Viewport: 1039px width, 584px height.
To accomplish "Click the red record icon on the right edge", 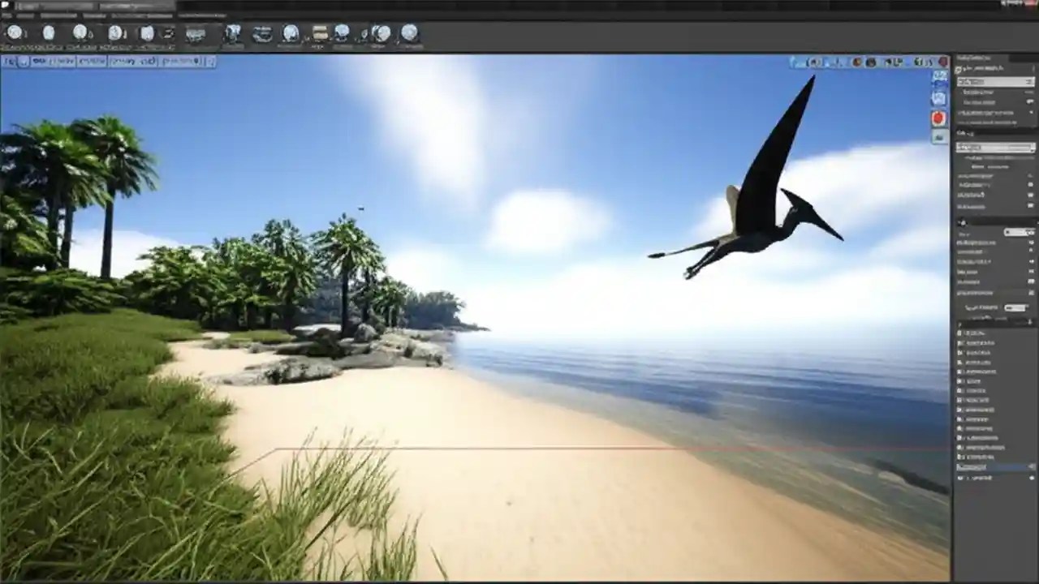I will coord(938,118).
